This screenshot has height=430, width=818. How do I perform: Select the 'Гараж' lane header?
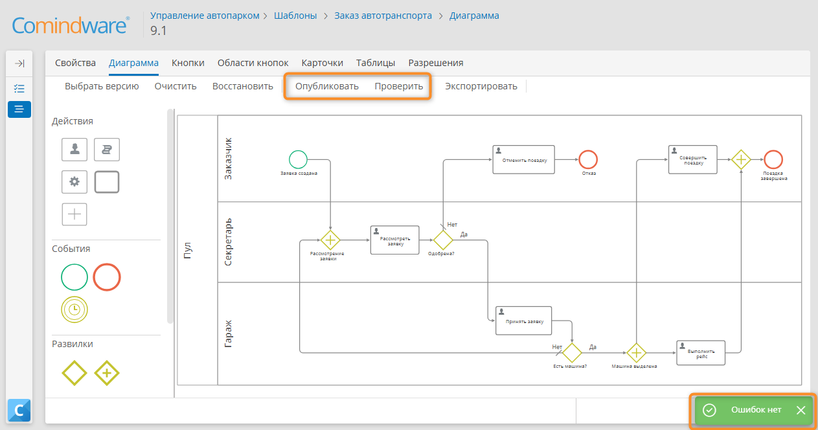click(228, 334)
